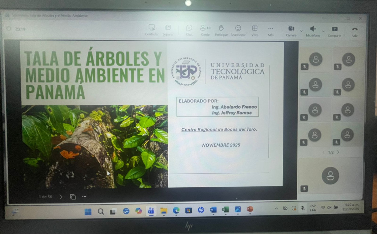Toggle taskbar microphone mute icon
The image size is (377, 234).
pyautogui.click(x=302, y=208)
